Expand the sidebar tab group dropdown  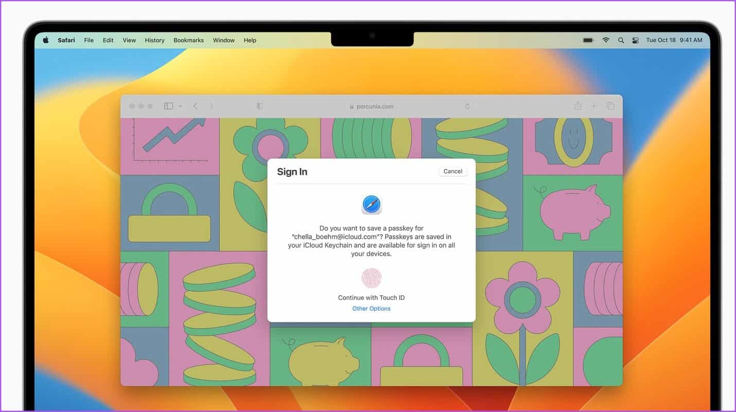pyautogui.click(x=180, y=106)
